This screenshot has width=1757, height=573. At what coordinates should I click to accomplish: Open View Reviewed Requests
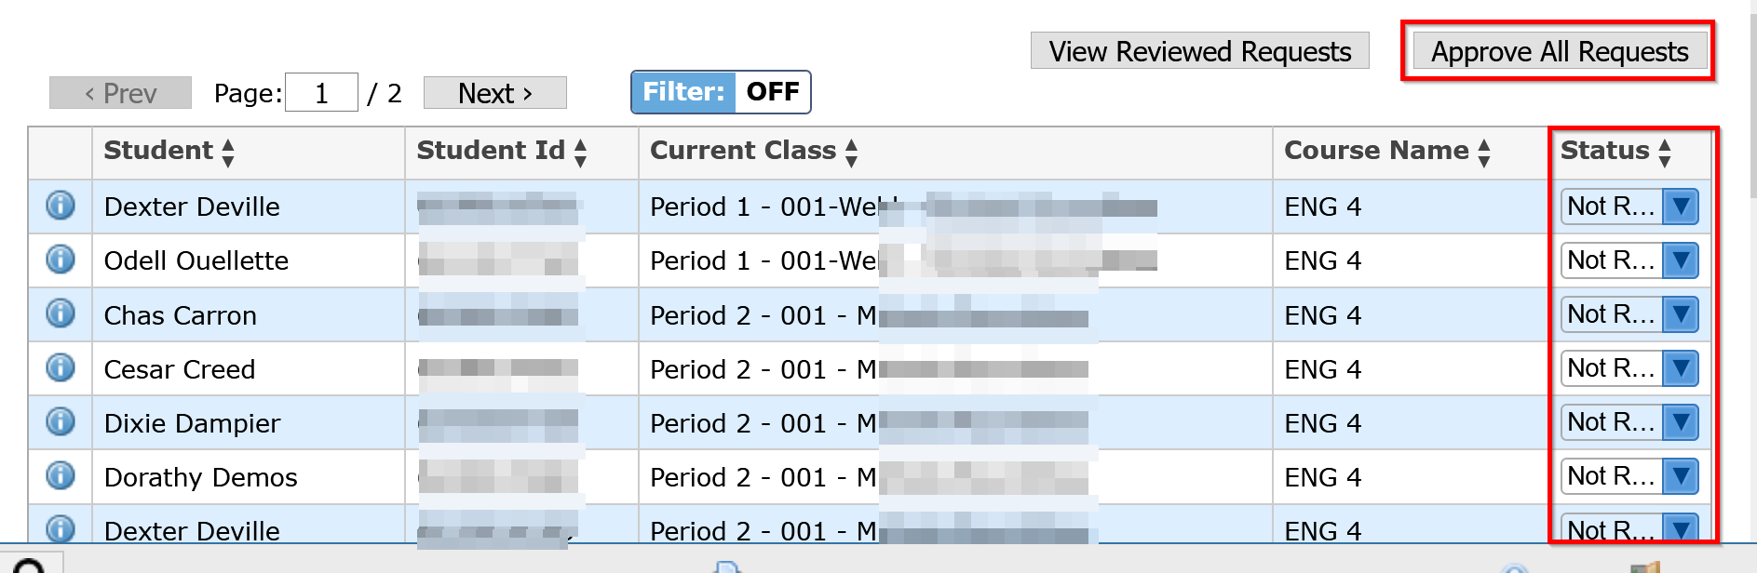click(1199, 51)
